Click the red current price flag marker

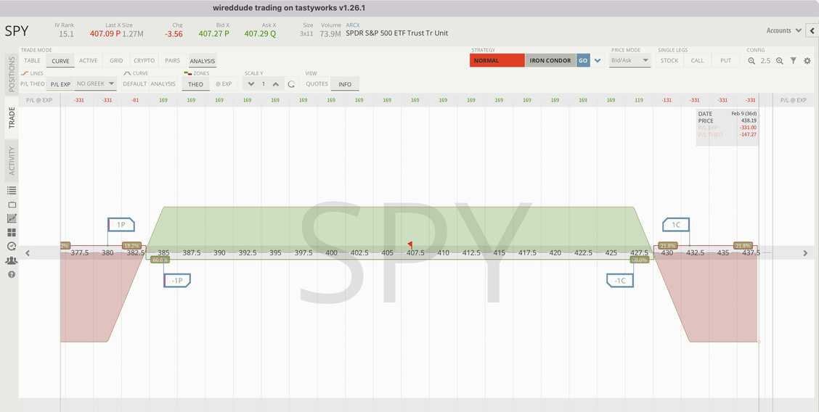[x=410, y=244]
